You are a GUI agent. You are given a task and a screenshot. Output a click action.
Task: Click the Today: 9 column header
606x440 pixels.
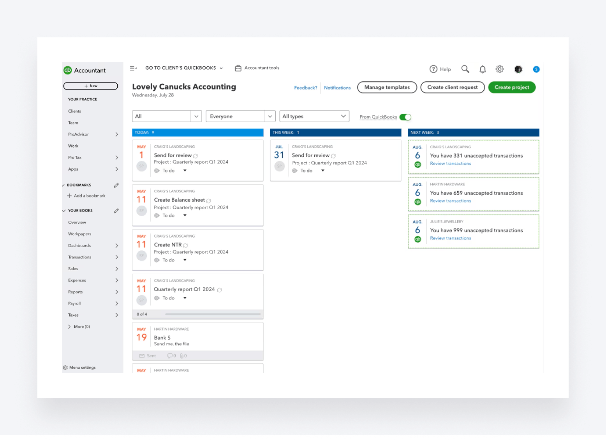click(x=198, y=133)
